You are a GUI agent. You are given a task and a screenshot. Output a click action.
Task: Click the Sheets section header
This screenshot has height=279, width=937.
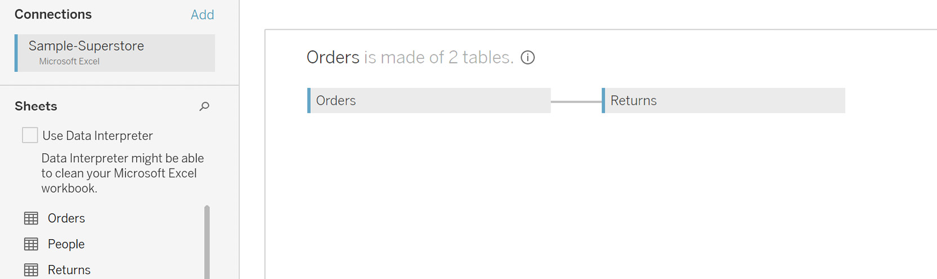(36, 106)
